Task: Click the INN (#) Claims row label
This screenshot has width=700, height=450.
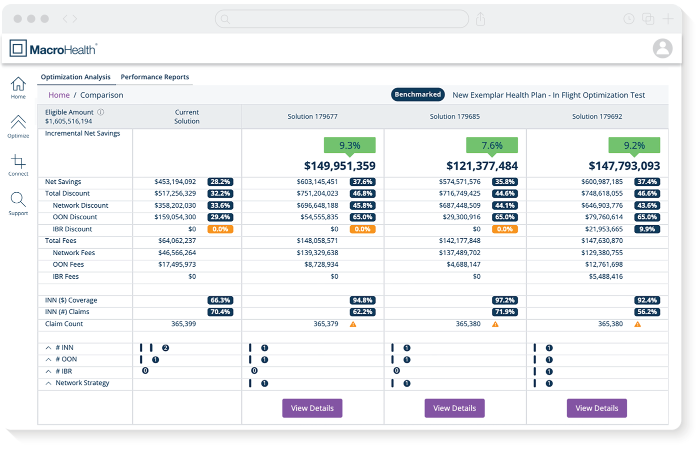Action: tap(67, 312)
